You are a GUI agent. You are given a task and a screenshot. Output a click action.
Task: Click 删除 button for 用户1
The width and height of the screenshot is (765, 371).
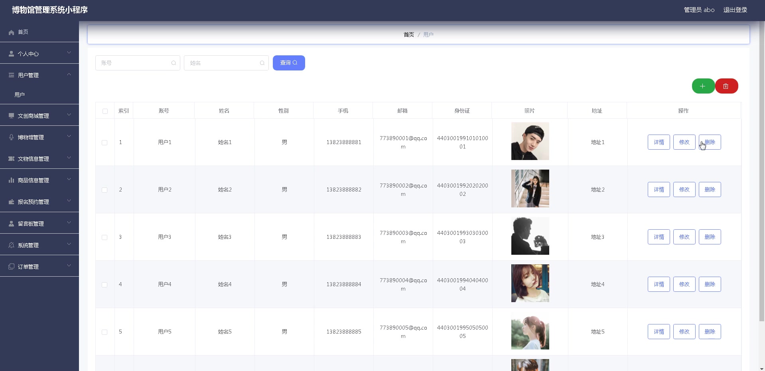[710, 142]
